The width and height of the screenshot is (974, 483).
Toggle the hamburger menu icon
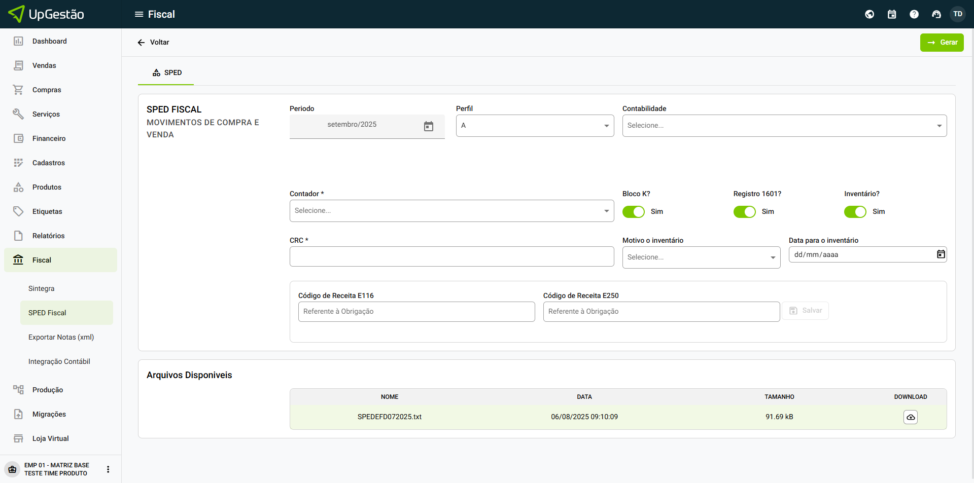click(138, 14)
